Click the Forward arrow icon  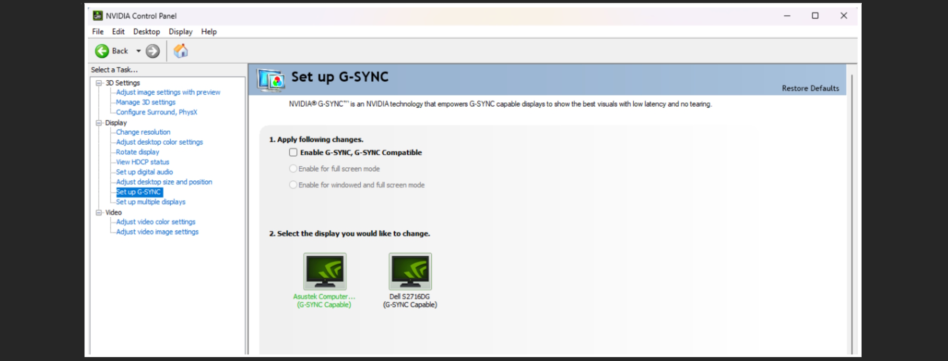pyautogui.click(x=153, y=51)
